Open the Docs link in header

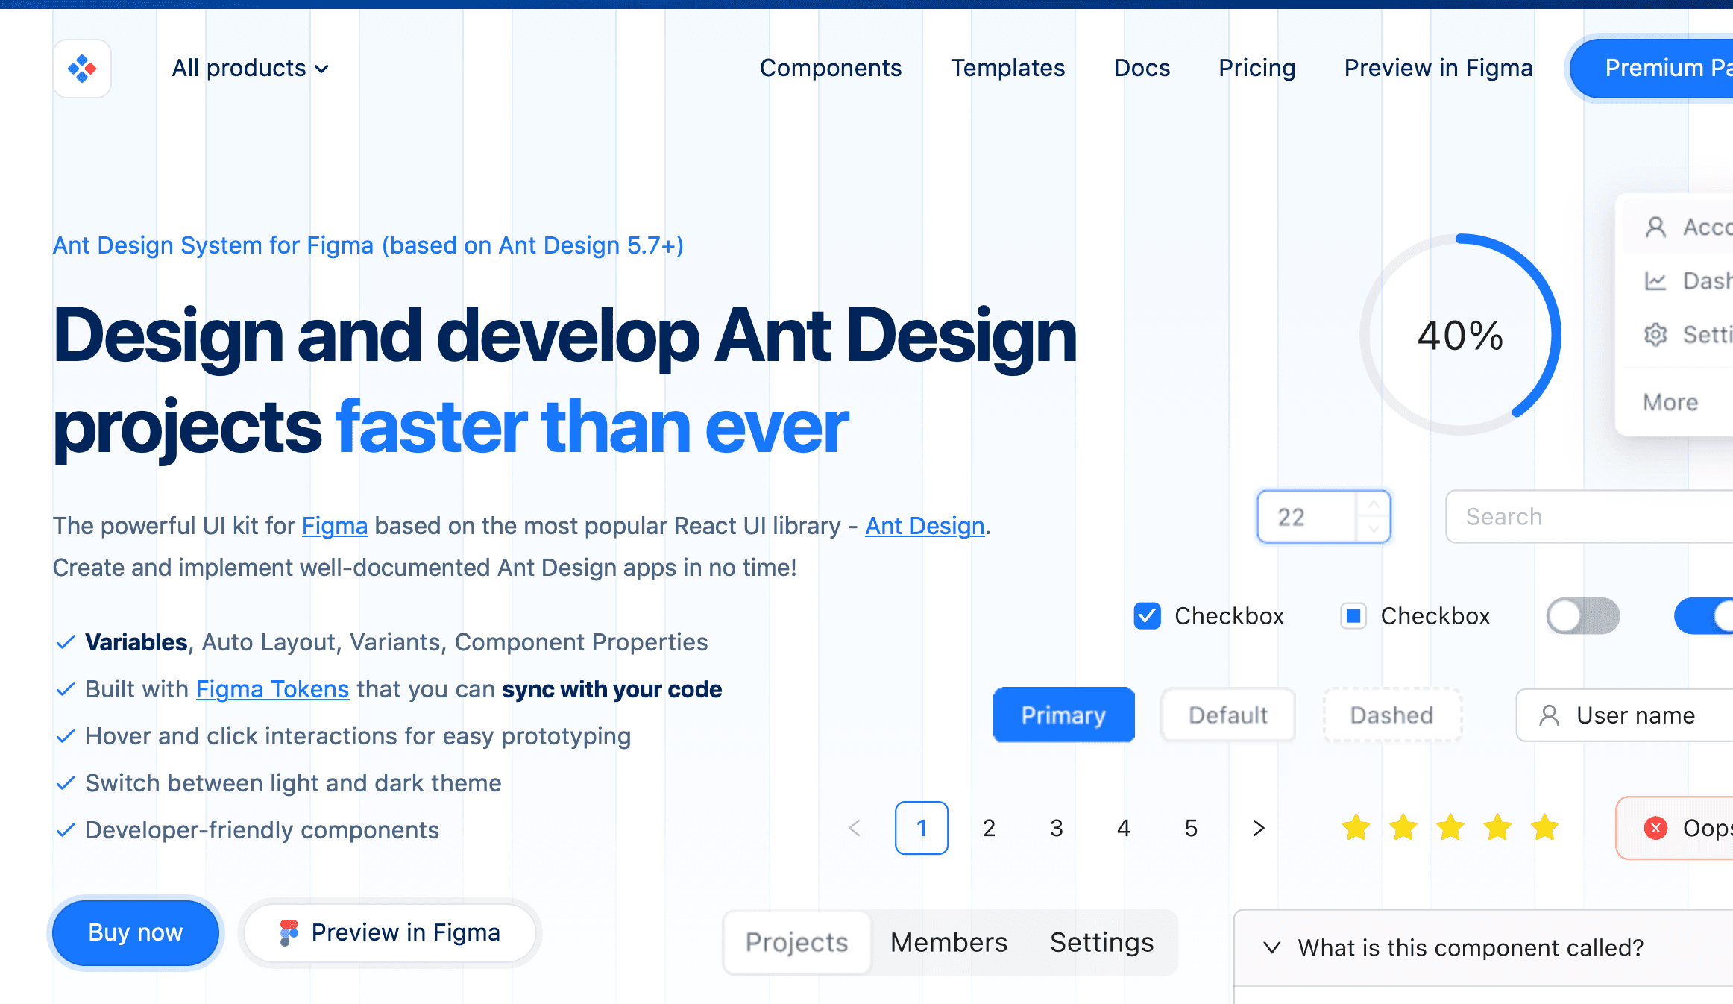pyautogui.click(x=1142, y=68)
